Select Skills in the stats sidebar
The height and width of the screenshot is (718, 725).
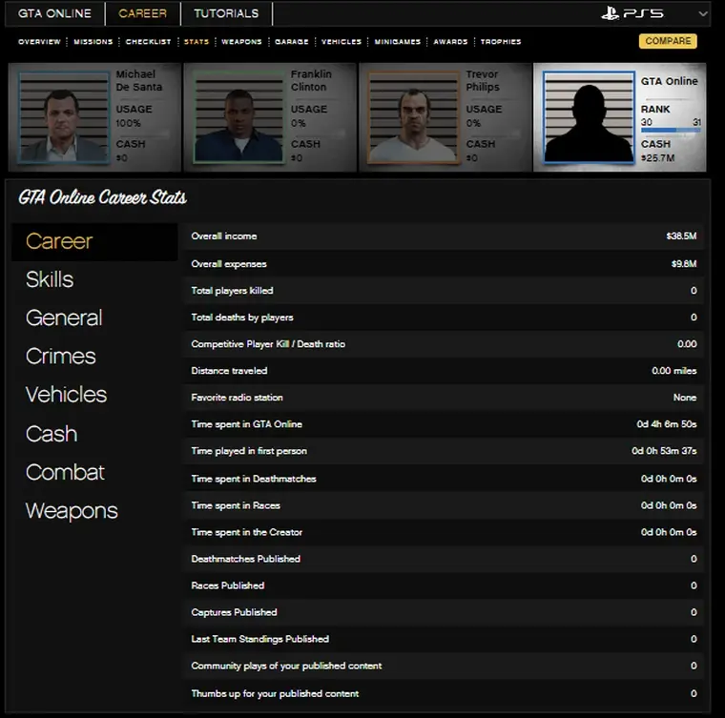pyautogui.click(x=50, y=279)
